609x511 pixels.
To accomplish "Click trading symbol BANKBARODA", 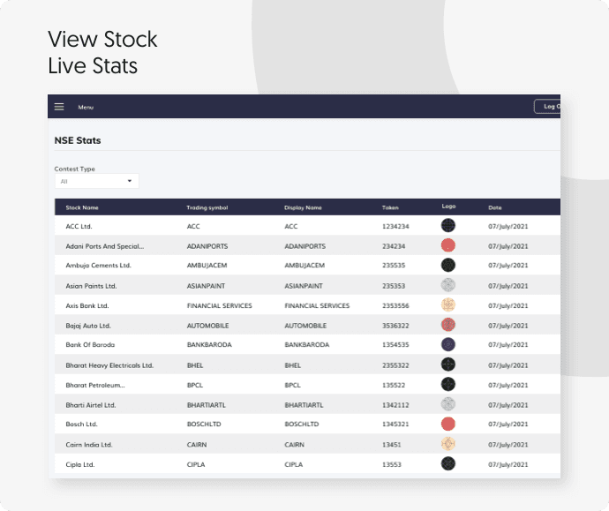I will [x=209, y=345].
